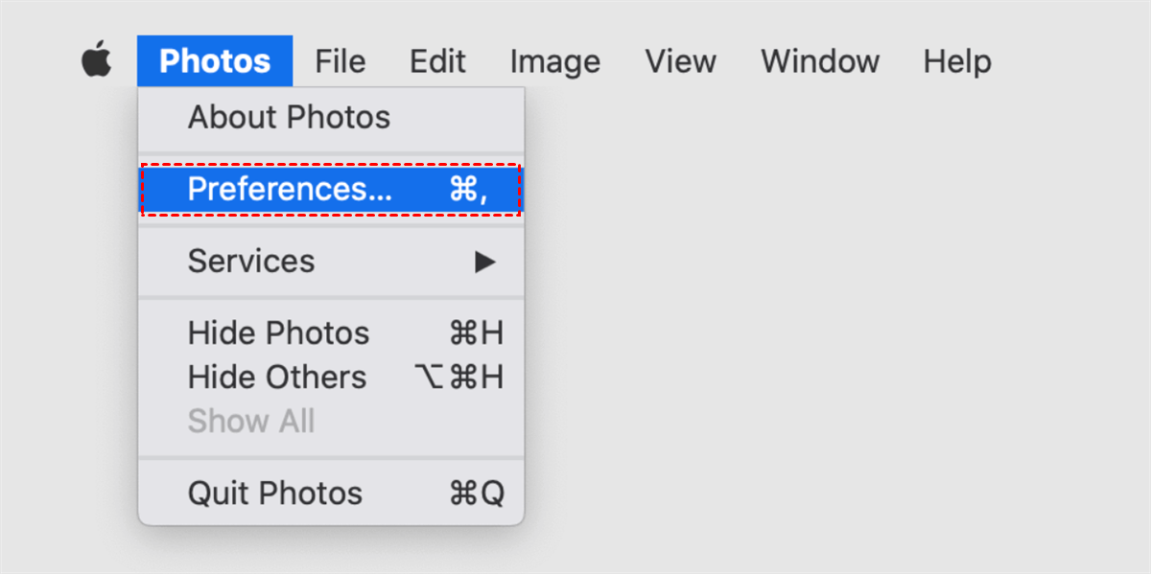The image size is (1151, 574).
Task: Click the Photos menu title
Action: pyautogui.click(x=215, y=61)
